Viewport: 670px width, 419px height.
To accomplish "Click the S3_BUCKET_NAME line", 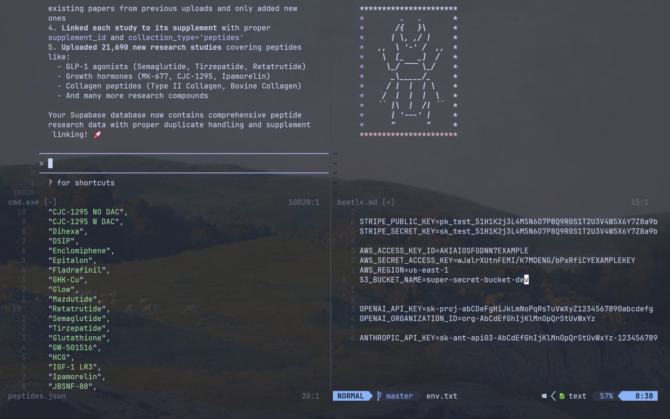I will (444, 279).
